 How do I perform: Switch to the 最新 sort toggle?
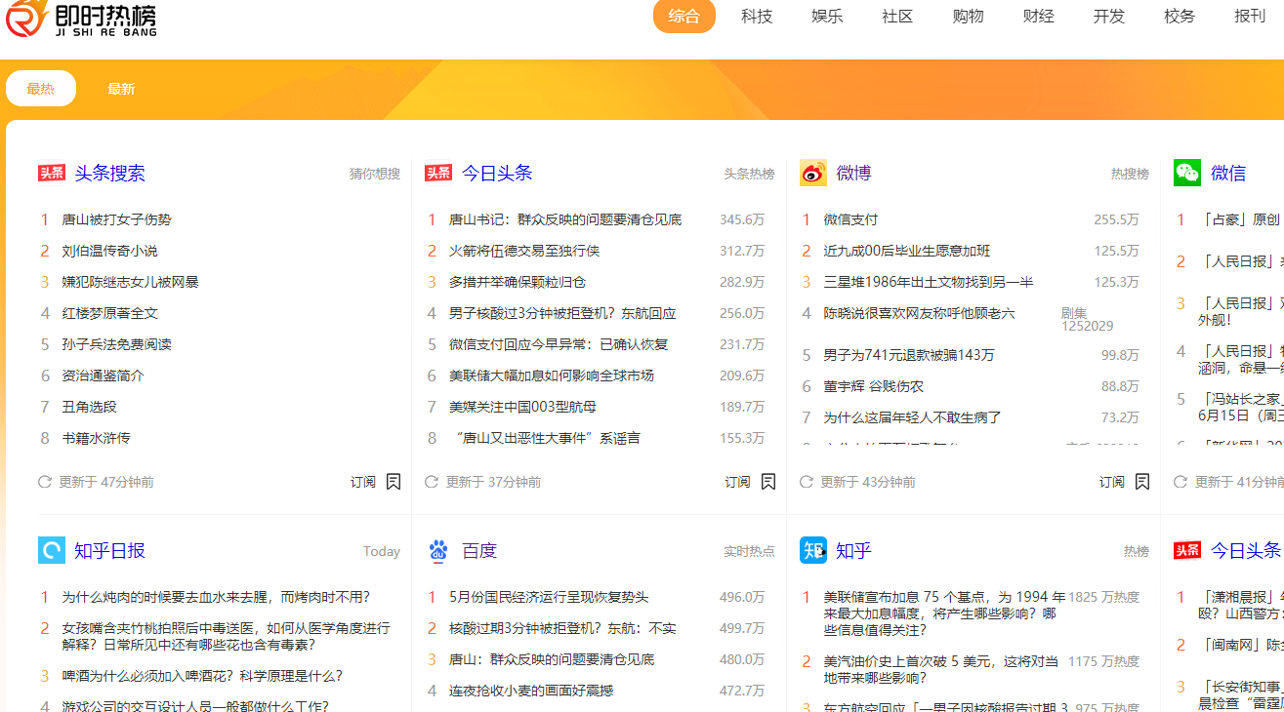121,89
